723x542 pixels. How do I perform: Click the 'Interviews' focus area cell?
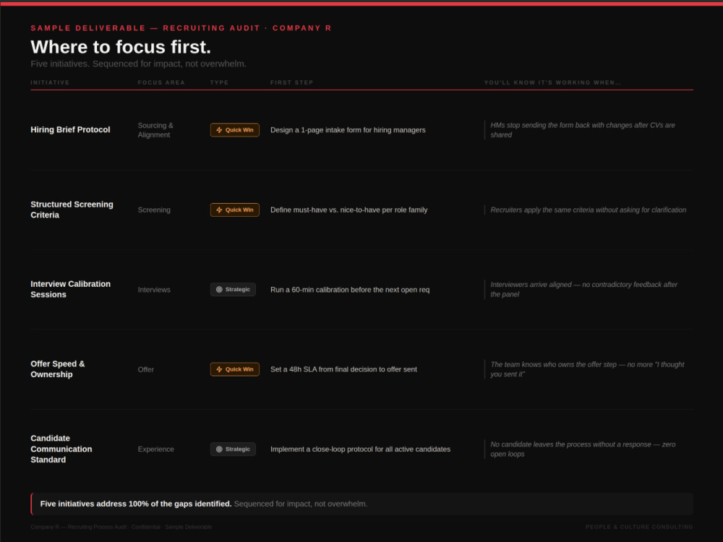coord(154,290)
